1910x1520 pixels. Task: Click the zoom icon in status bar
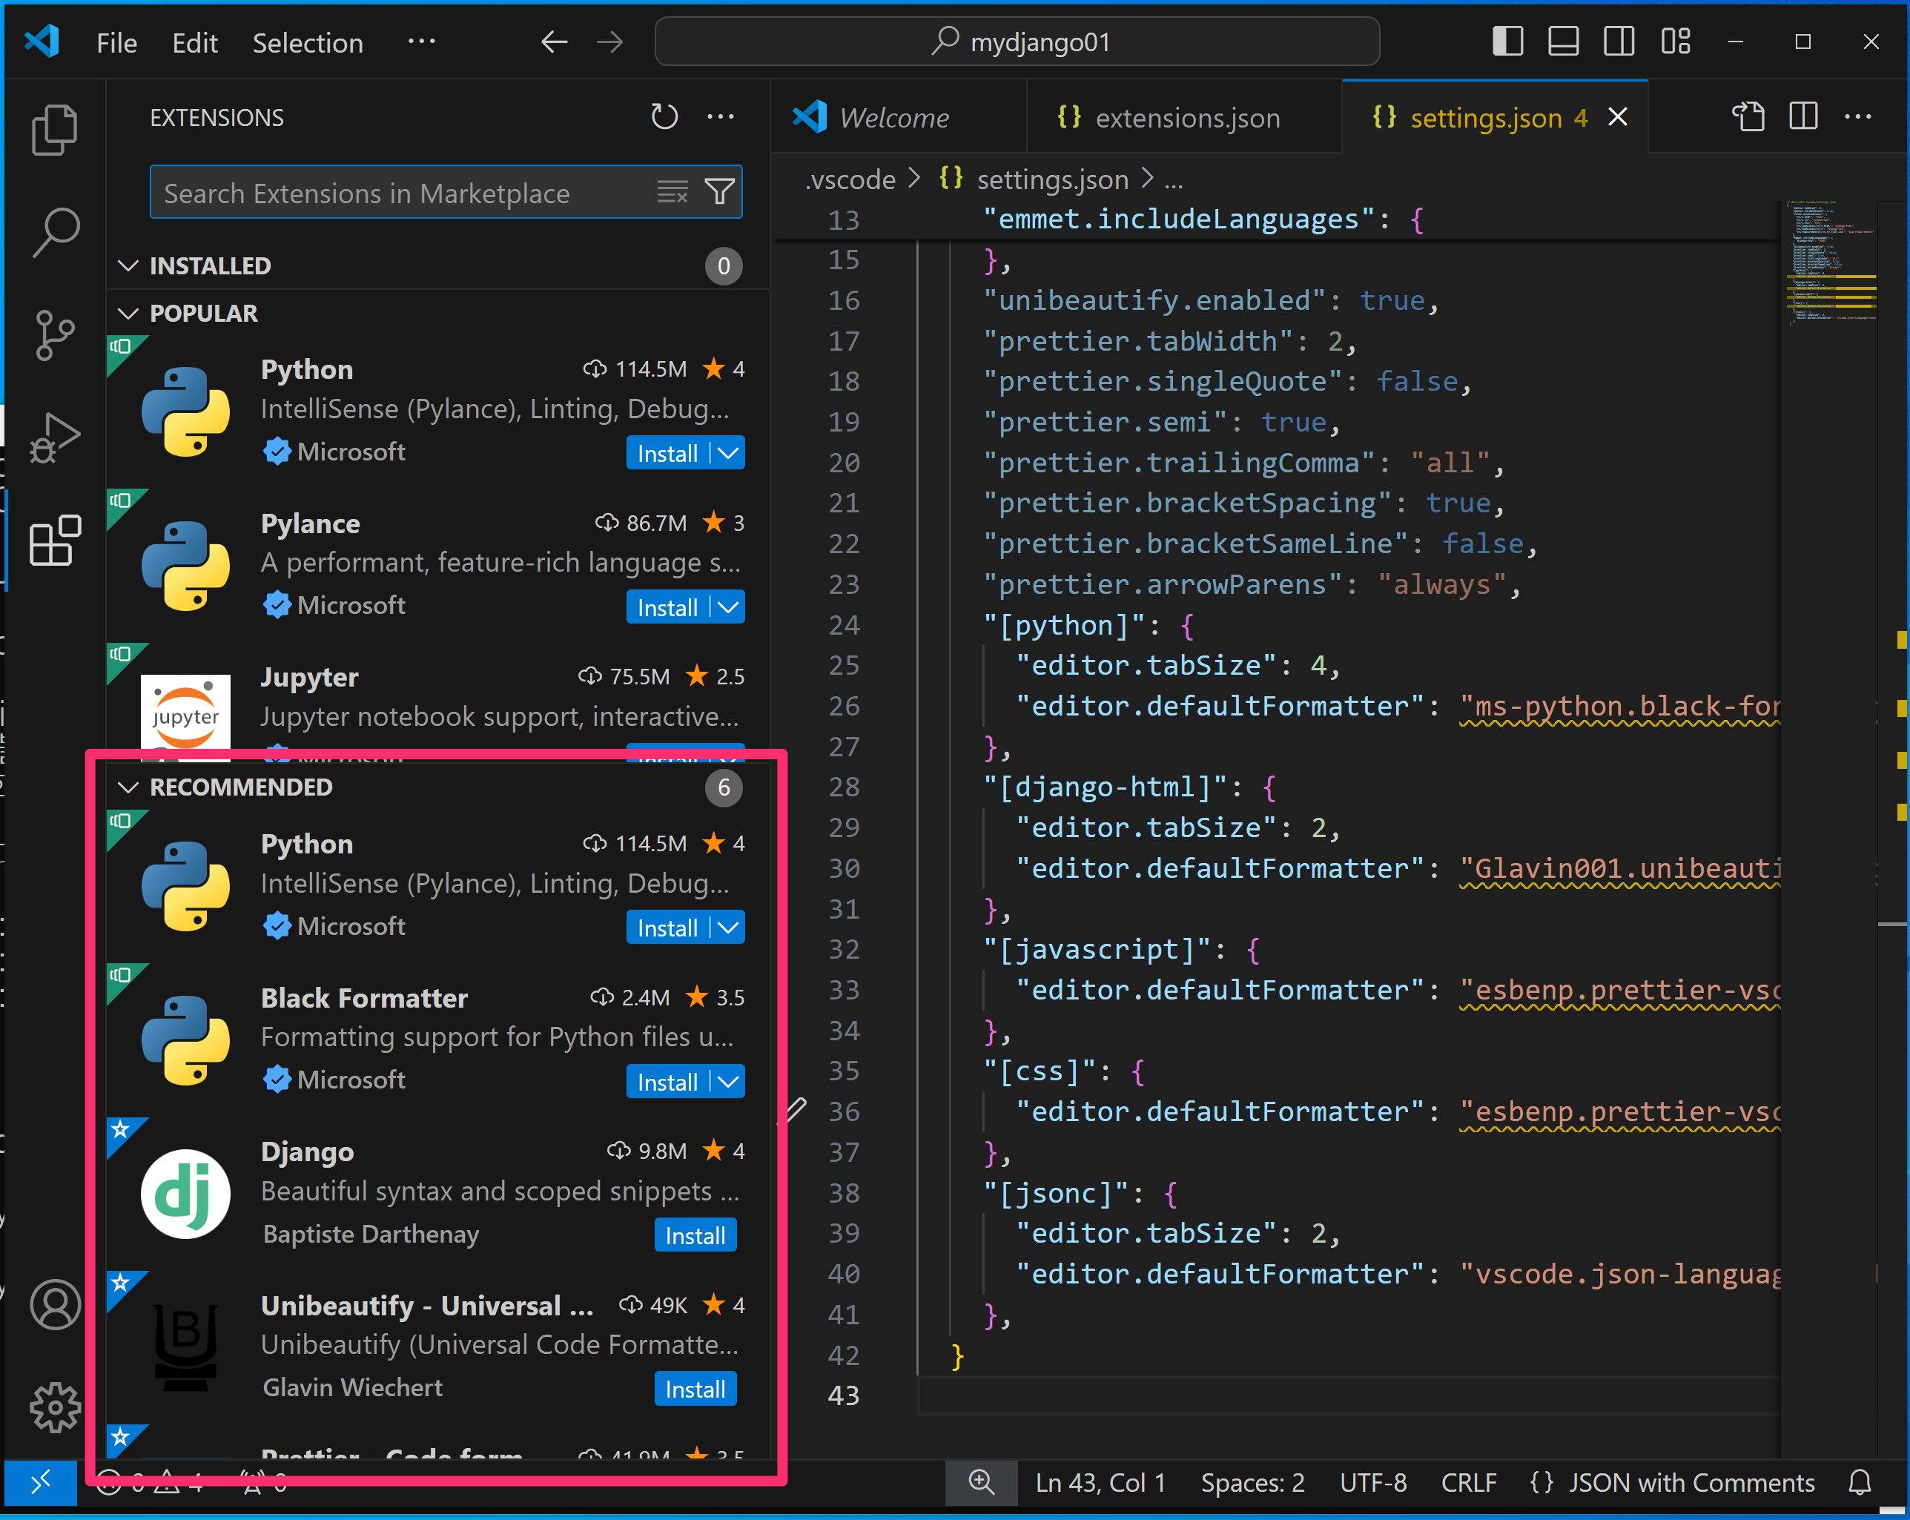point(981,1482)
